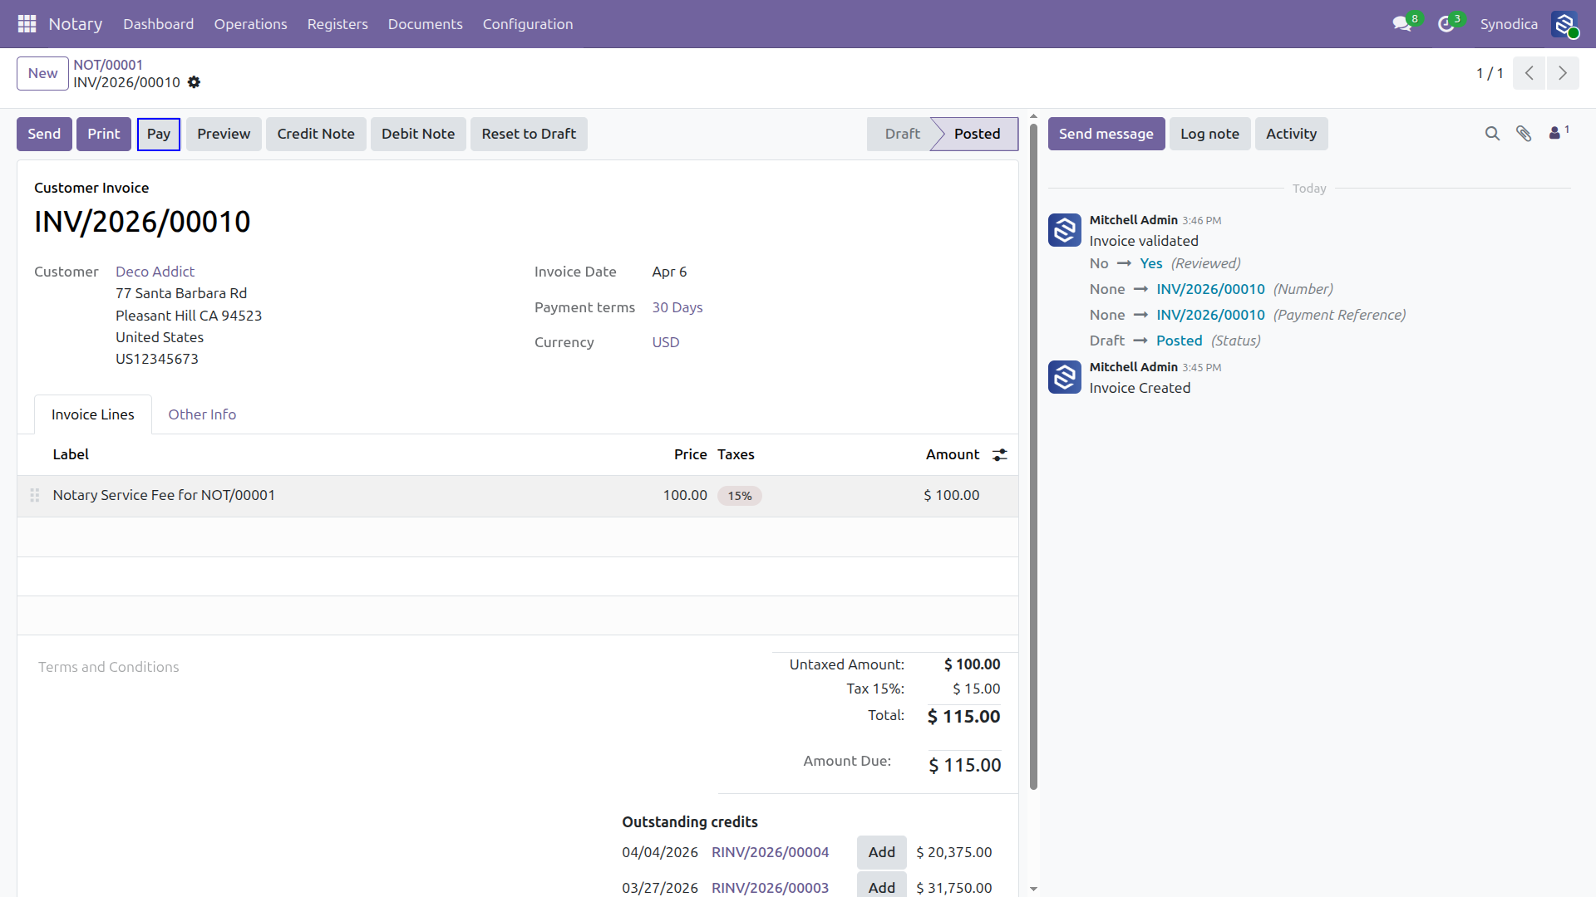Grab the drag handle of Notary Service Fee line
The image size is (1596, 897).
(35, 495)
